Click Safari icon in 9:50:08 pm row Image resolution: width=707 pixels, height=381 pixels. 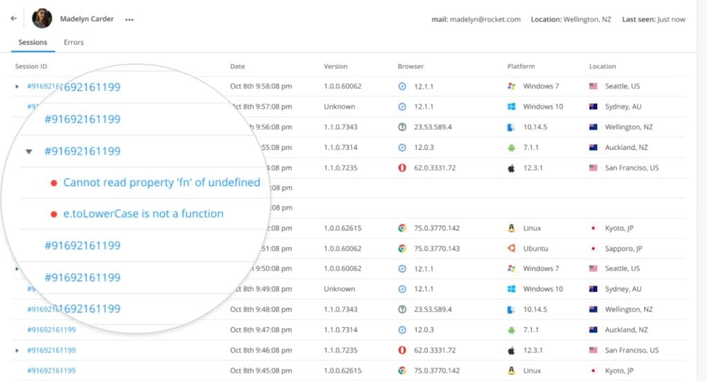coord(403,268)
